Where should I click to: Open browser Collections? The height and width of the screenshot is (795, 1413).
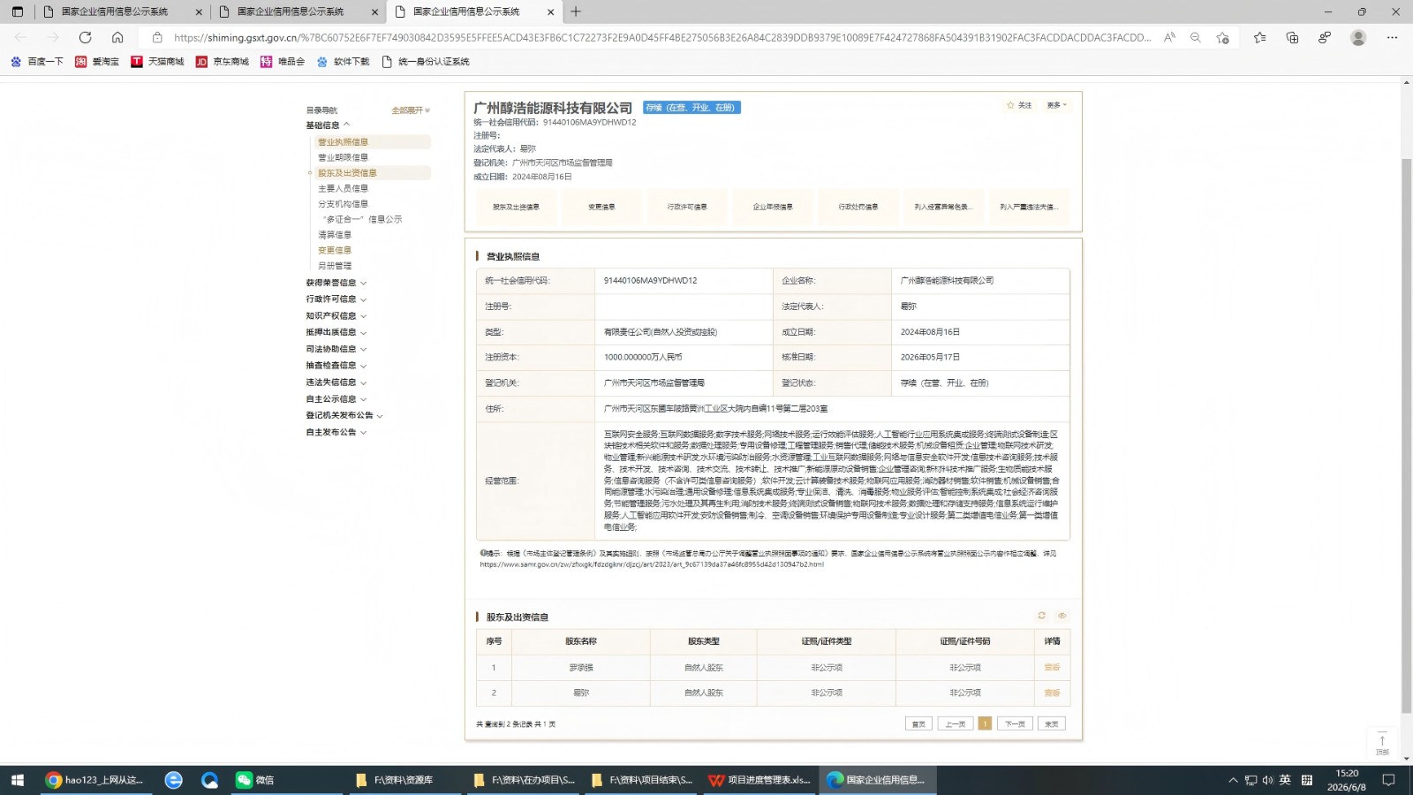point(1292,37)
